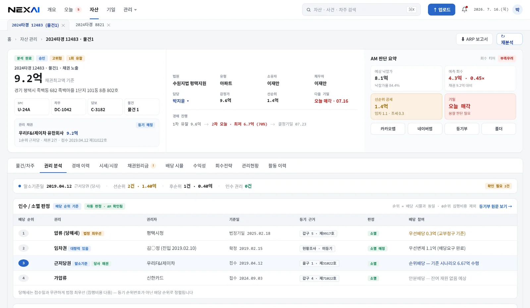The width and height of the screenshot is (530, 308).
Task: Focus the 자산·사건·차주 검색 field
Action: (361, 10)
